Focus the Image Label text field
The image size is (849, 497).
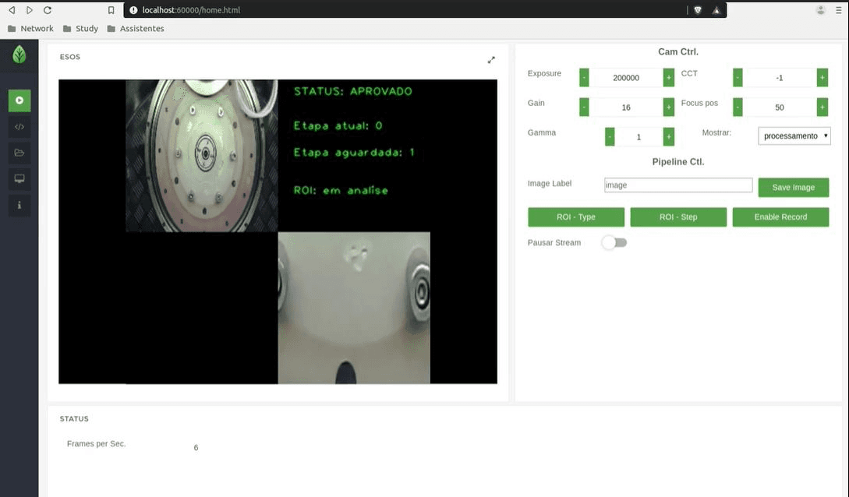click(677, 185)
